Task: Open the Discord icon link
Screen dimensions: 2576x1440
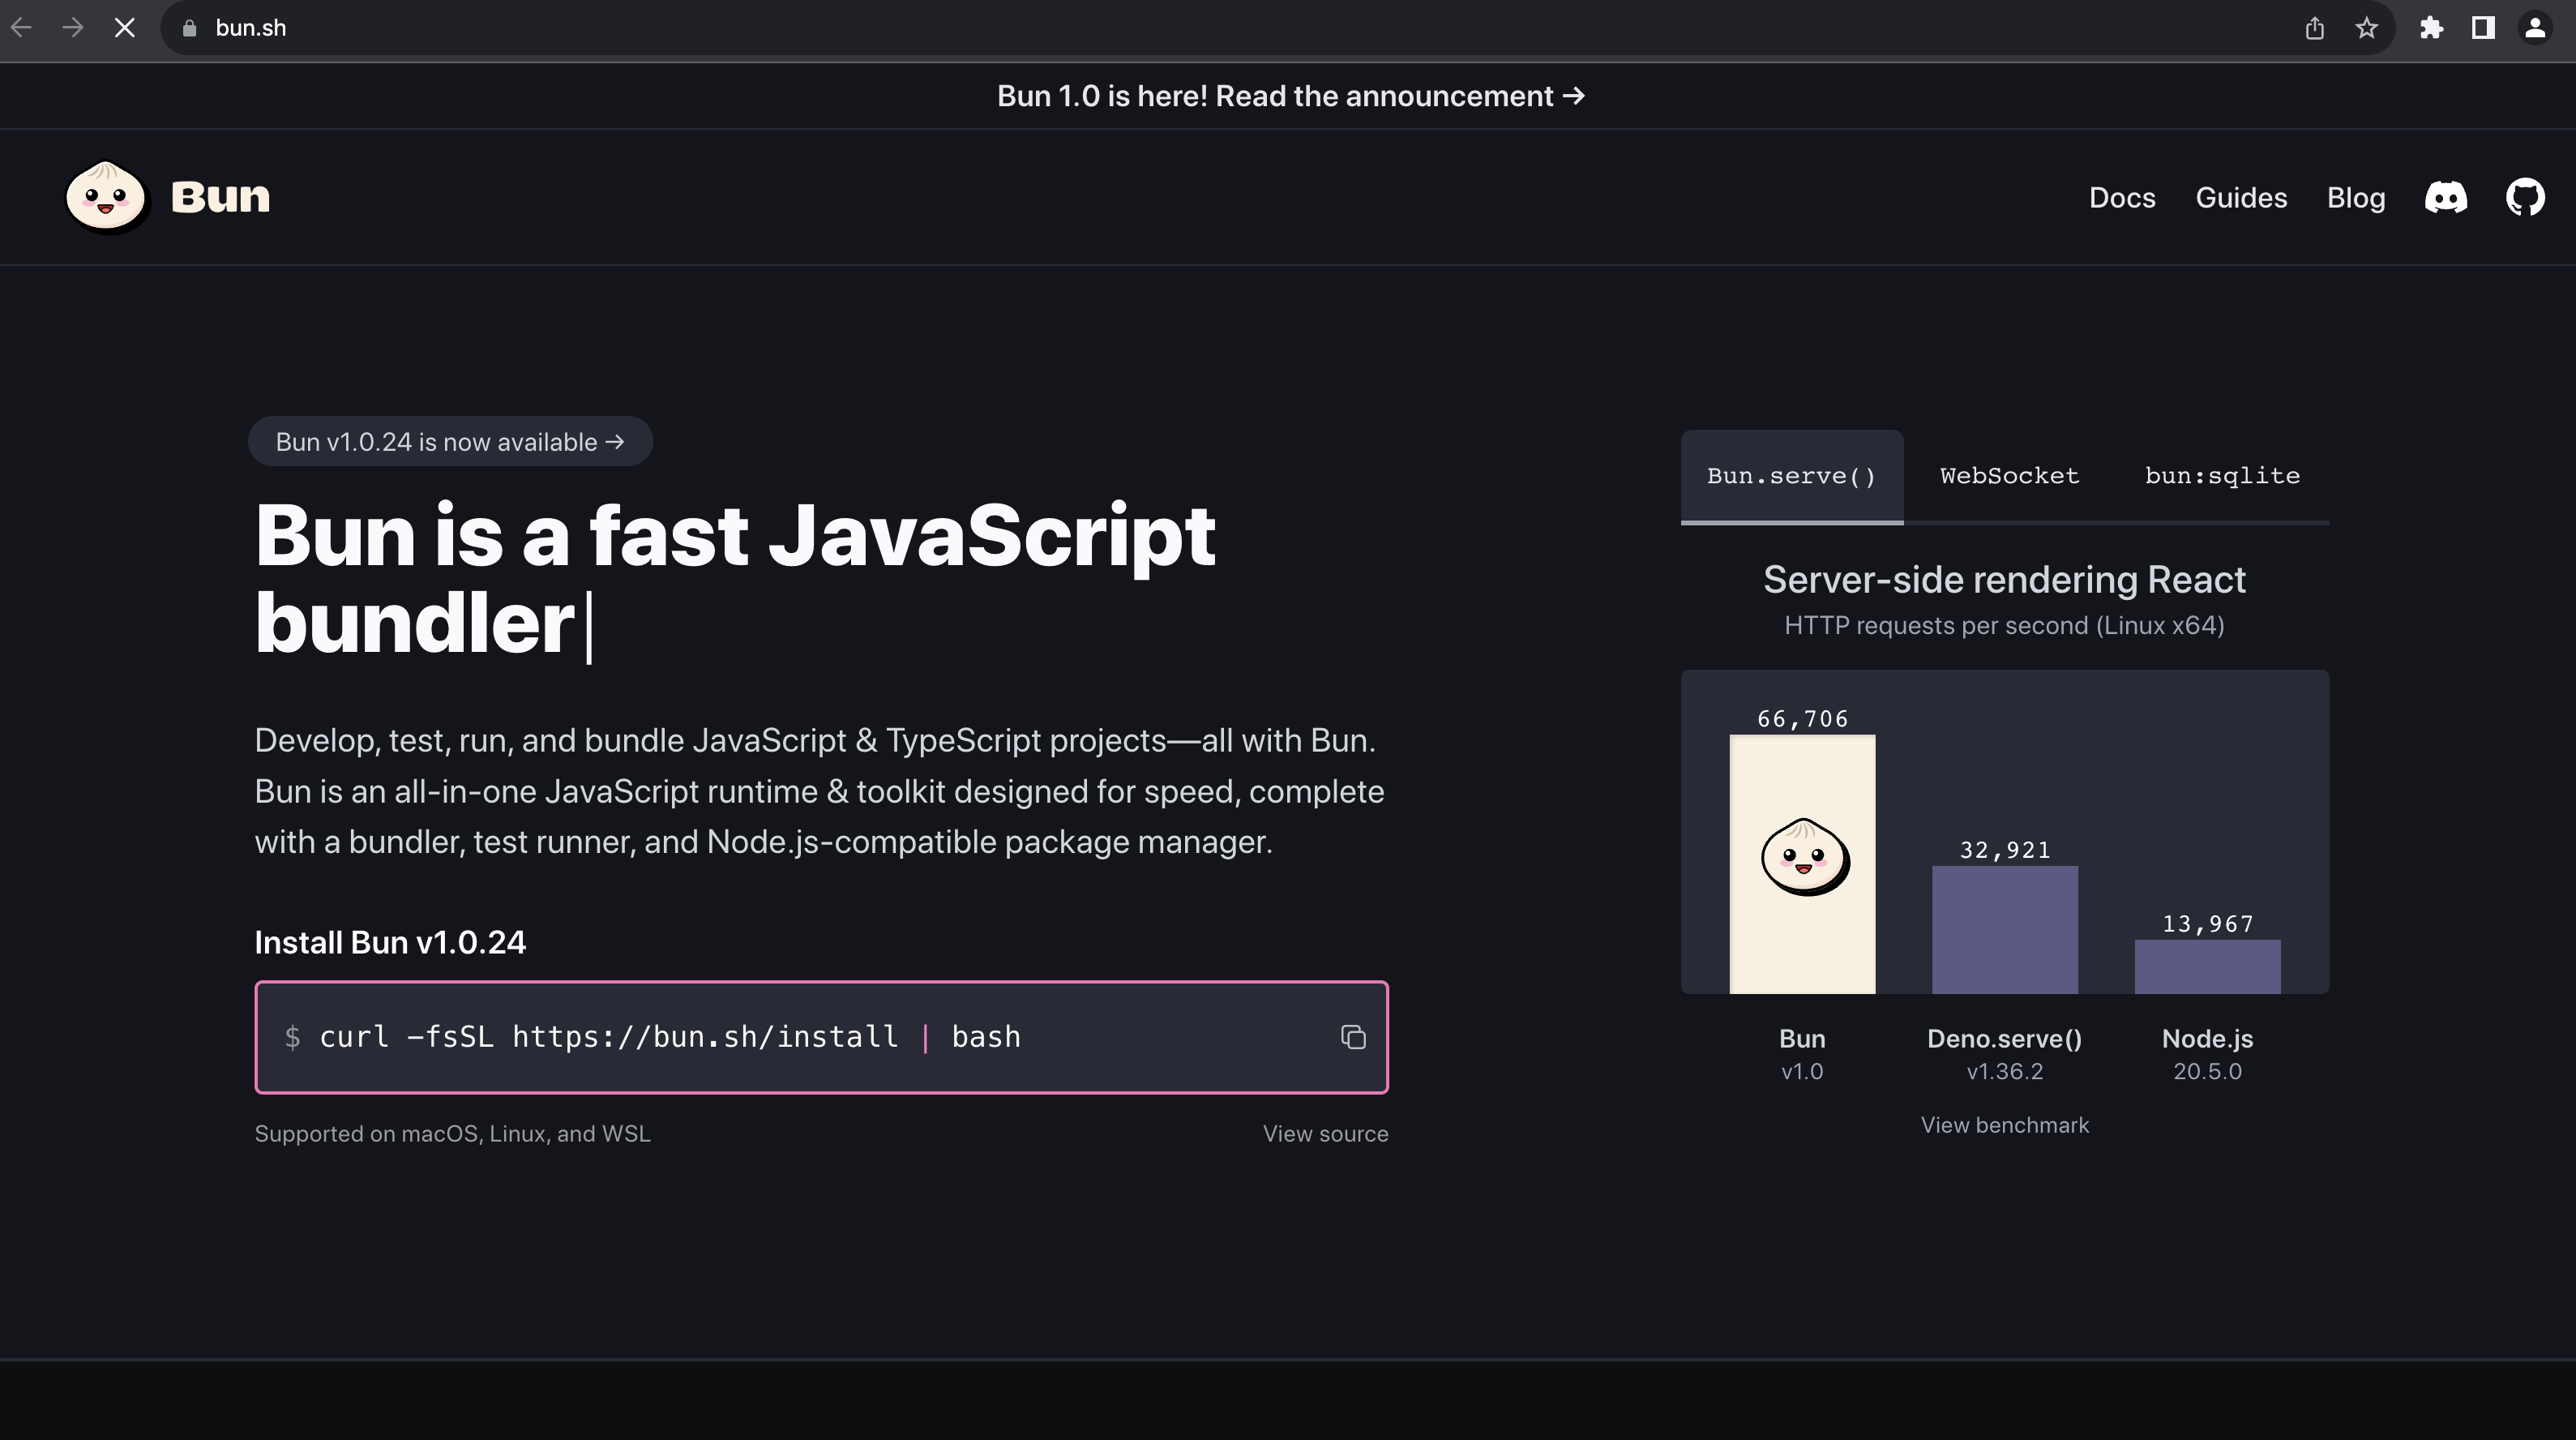Action: point(2446,197)
